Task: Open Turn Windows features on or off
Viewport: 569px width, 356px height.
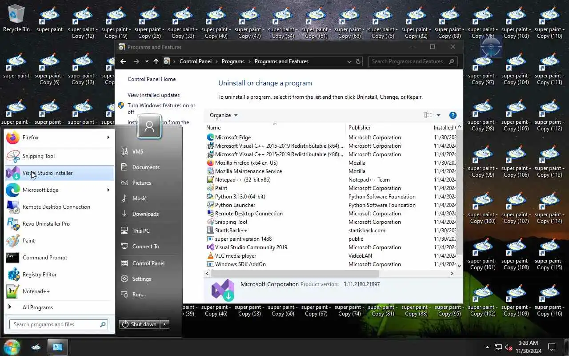Action: pos(161,109)
